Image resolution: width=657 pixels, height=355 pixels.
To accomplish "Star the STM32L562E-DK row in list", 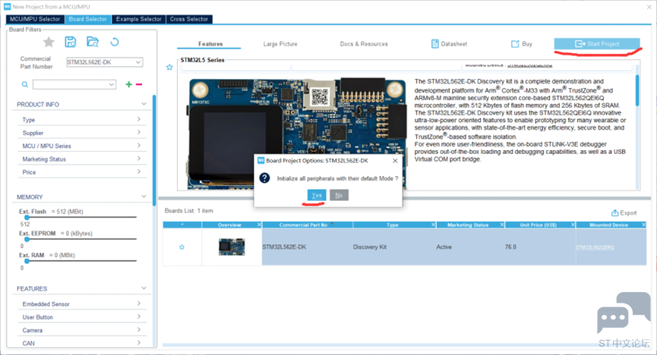I will [x=182, y=247].
